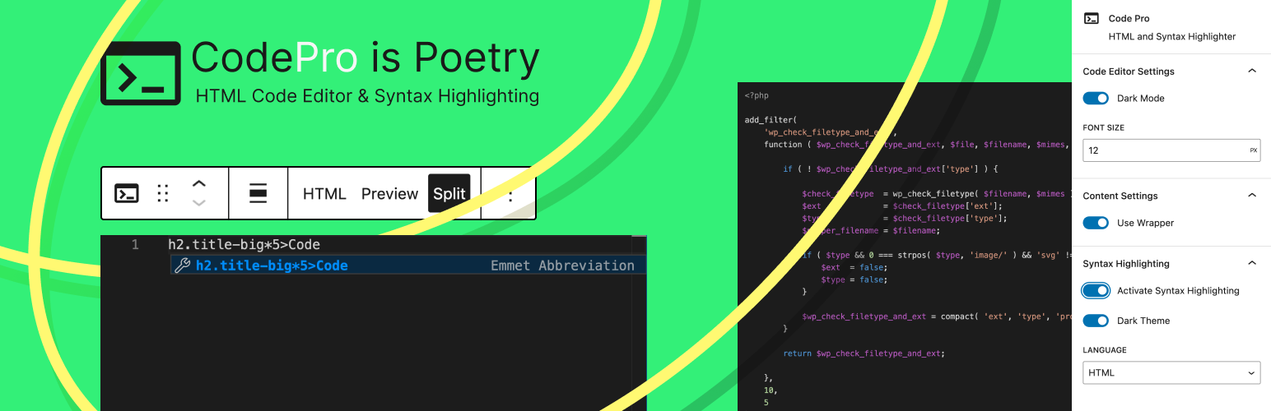Click the Code Pro block icon in toolbar
Viewport: 1271px width, 411px height.
click(126, 194)
